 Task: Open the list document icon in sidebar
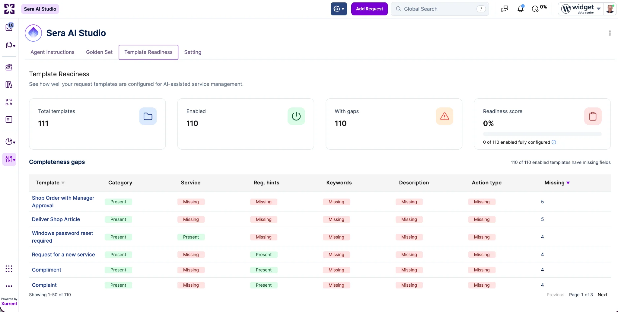(9, 119)
